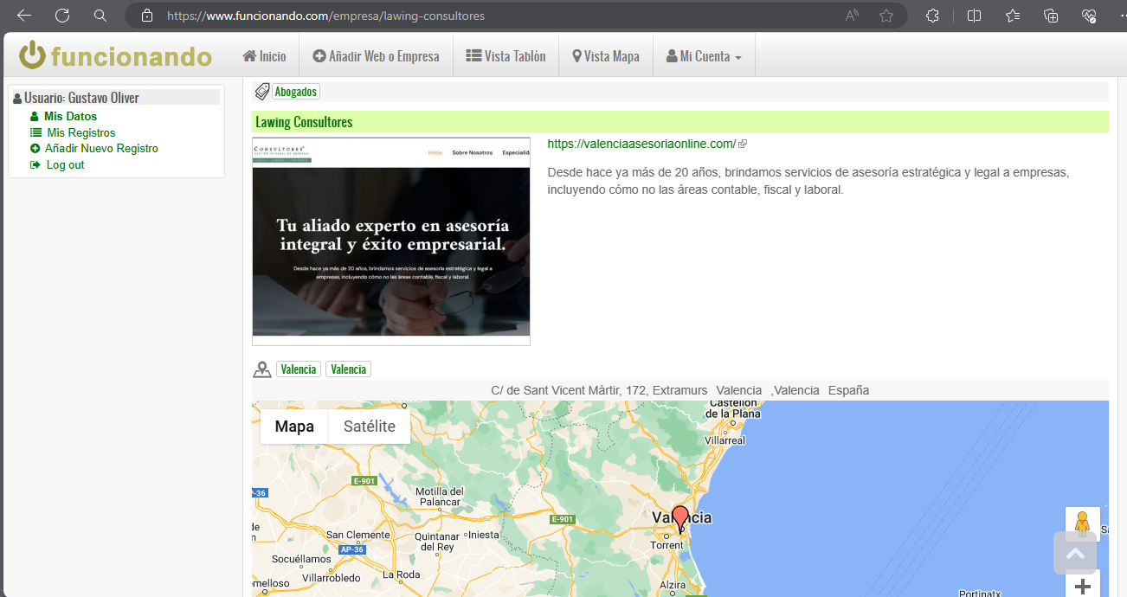
Task: Click the Lawing Consultores website thumbnail
Action: [391, 241]
